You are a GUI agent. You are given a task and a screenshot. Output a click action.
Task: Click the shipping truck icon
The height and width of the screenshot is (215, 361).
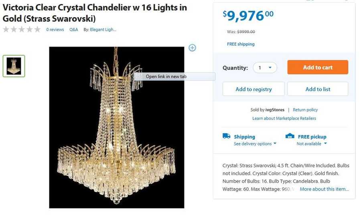click(x=227, y=136)
